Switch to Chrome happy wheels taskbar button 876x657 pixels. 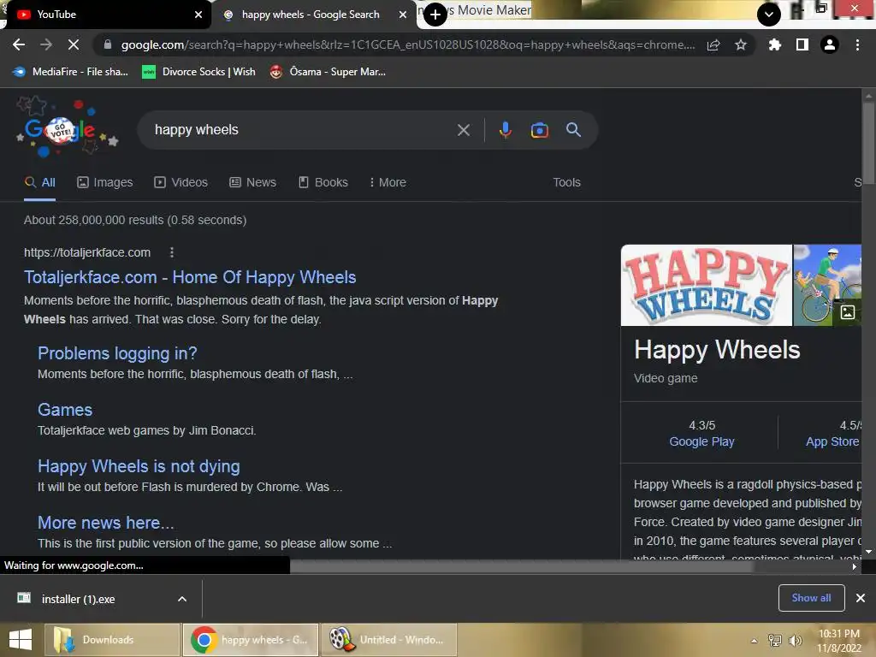[251, 640]
